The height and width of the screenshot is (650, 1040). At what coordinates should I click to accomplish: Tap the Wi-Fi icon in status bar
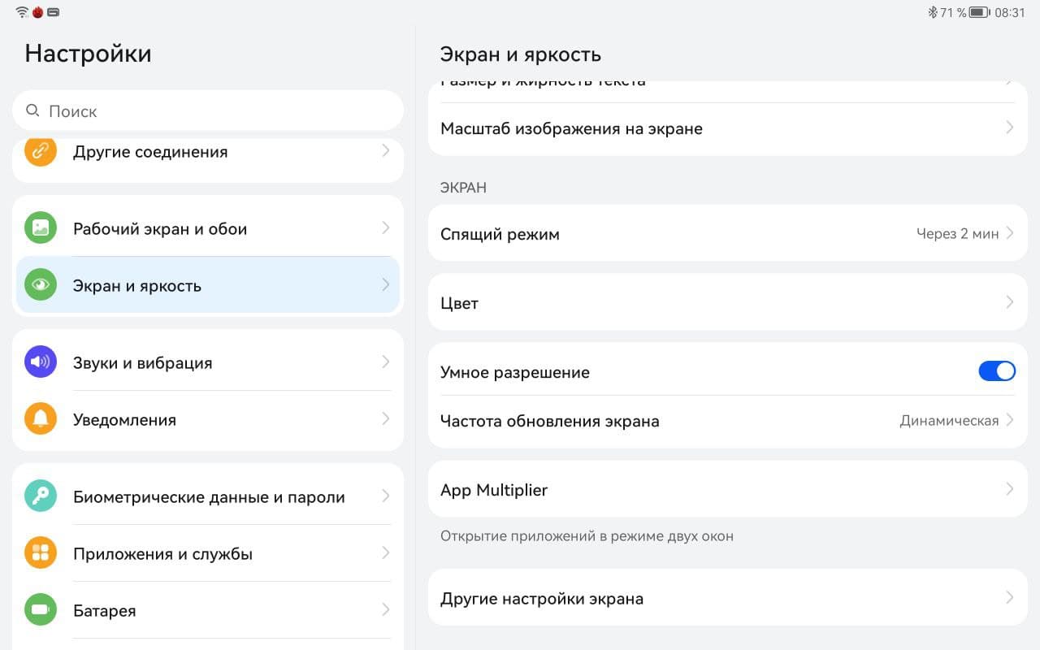(x=22, y=12)
